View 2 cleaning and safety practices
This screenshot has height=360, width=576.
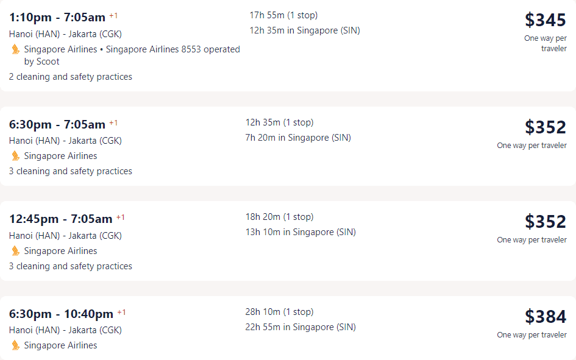tap(71, 77)
